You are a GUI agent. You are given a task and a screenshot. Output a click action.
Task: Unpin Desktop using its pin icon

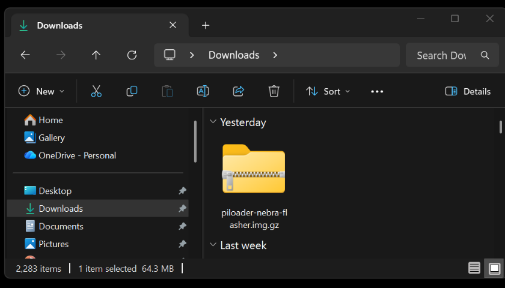(x=182, y=191)
